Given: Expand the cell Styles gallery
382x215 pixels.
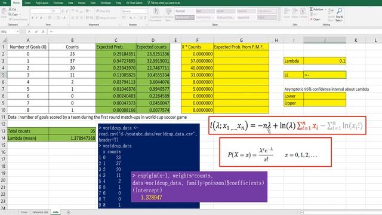Looking at the screenshot, I should click(x=279, y=19).
